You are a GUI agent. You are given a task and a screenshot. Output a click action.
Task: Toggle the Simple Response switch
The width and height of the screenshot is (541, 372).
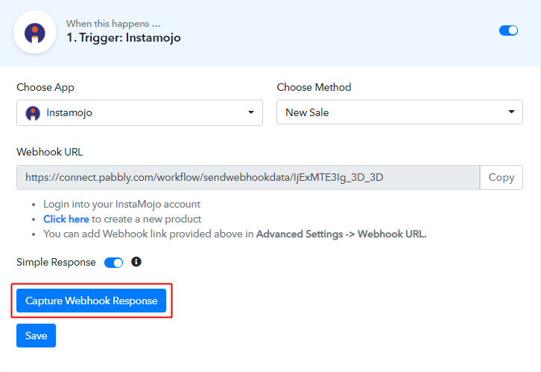113,263
